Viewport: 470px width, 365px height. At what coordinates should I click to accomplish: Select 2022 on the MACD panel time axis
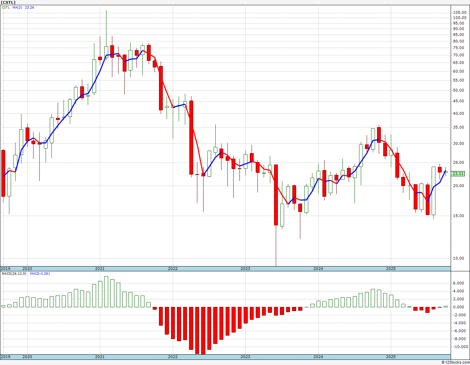pos(173,357)
